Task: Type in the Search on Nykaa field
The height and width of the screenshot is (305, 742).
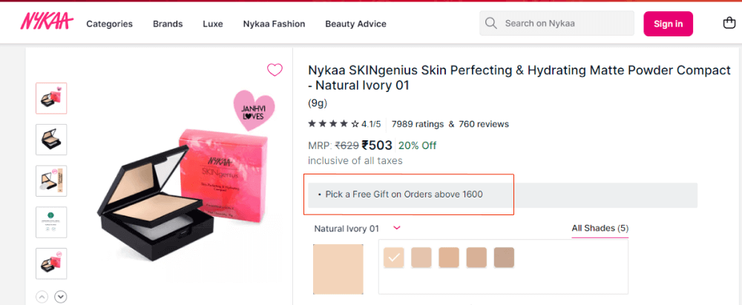Action: click(564, 23)
